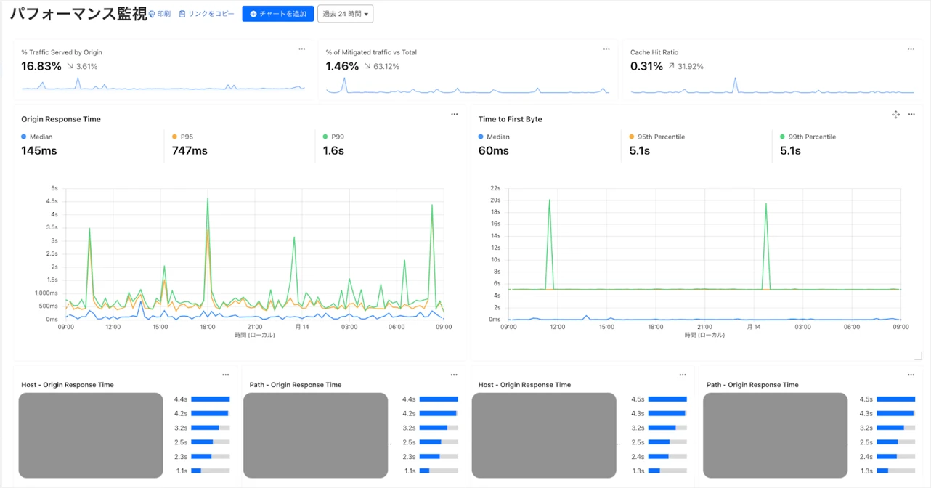Image resolution: width=931 pixels, height=488 pixels.
Task: Open three-dot menu on Origin Response Time chart
Action: coord(455,114)
